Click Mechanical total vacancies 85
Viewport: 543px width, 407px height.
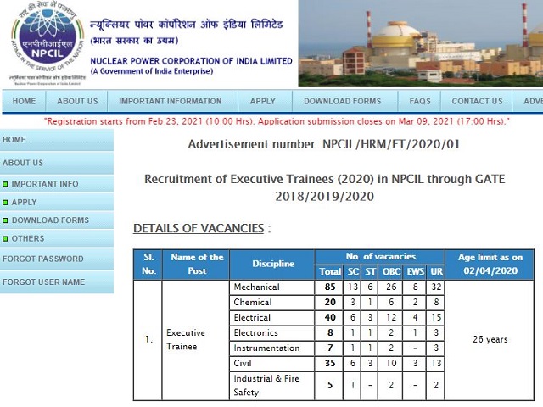(x=330, y=287)
